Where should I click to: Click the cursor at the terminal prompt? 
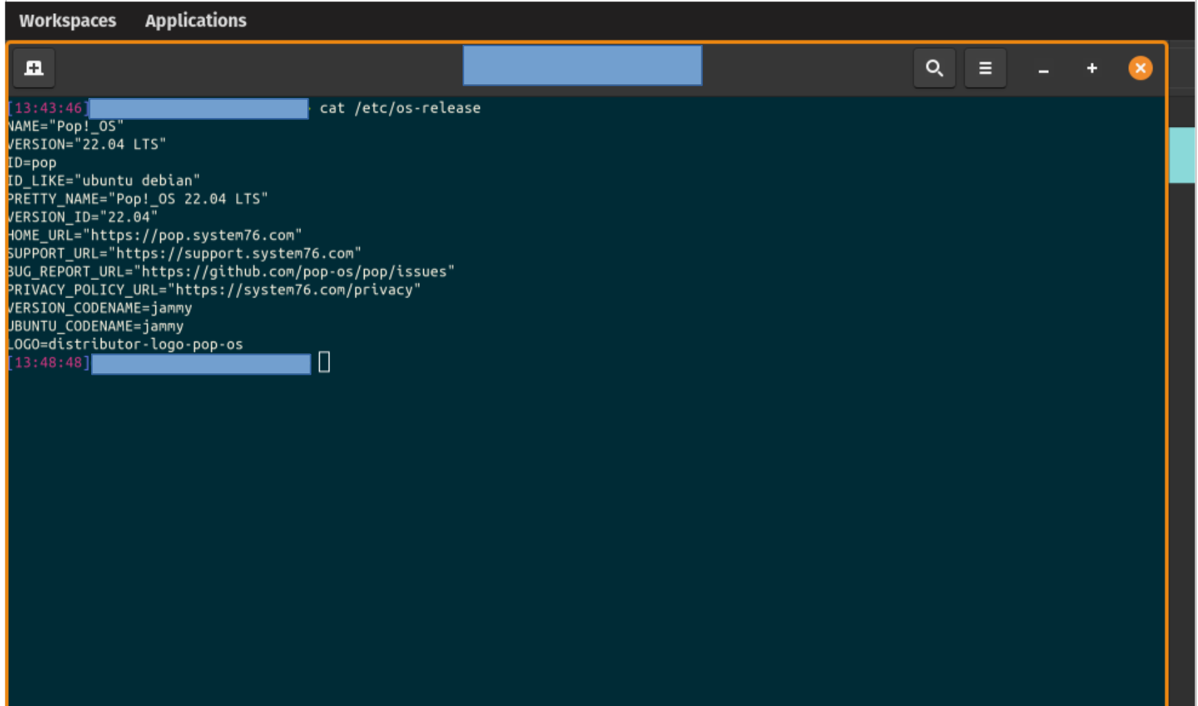324,362
